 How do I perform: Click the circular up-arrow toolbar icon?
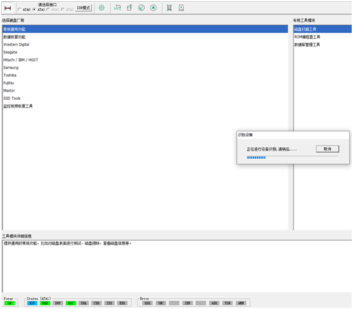point(153,8)
